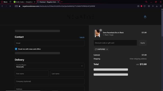Search tabs with magnifier icon

[146, 2]
